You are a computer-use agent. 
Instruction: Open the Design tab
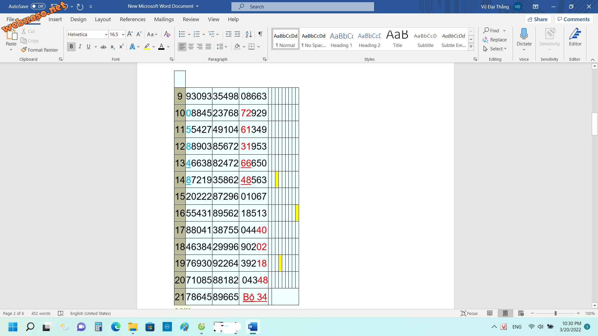[x=78, y=19]
